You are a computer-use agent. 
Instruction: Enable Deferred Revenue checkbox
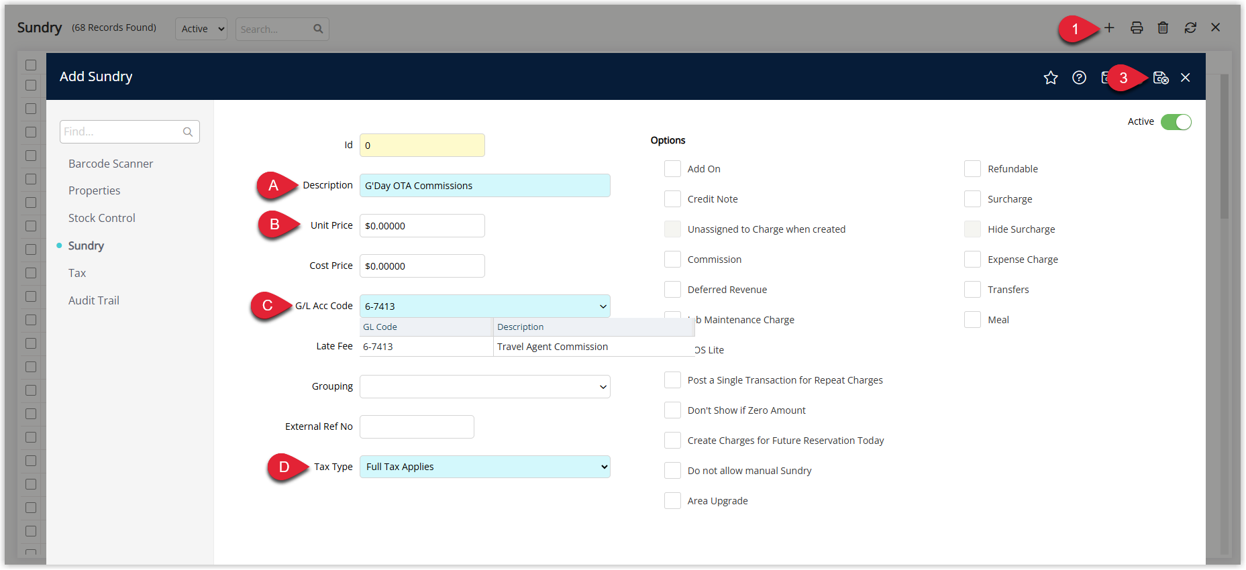(x=672, y=290)
